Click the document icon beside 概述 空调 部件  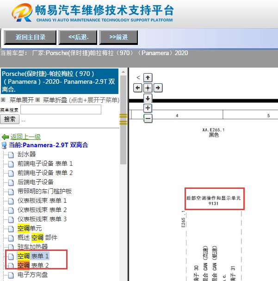11,238
